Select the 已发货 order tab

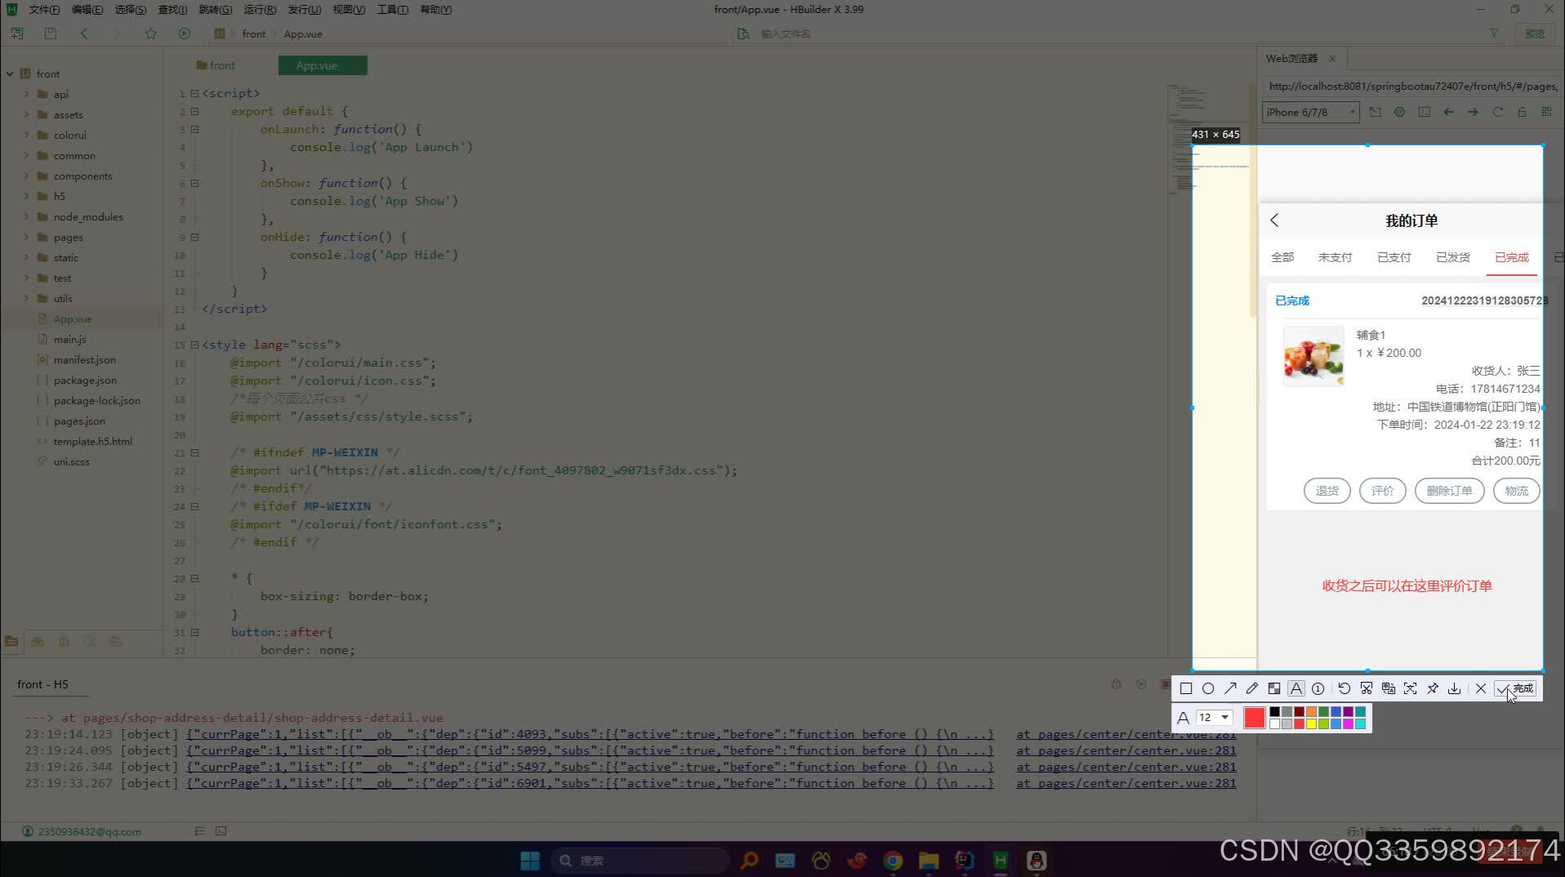(1452, 257)
